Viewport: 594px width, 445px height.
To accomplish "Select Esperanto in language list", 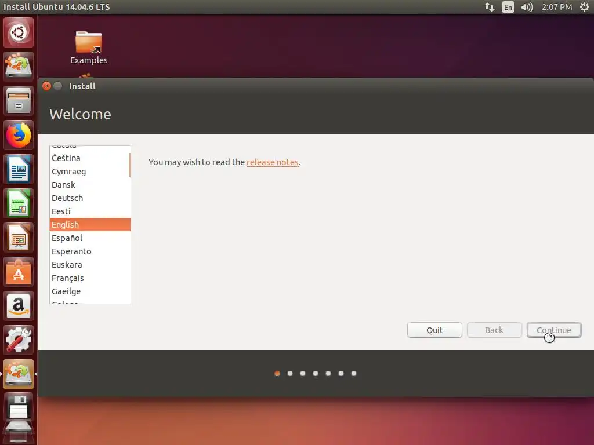I will click(x=89, y=251).
